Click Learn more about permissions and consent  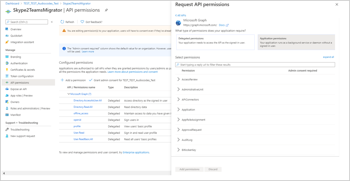(132, 72)
